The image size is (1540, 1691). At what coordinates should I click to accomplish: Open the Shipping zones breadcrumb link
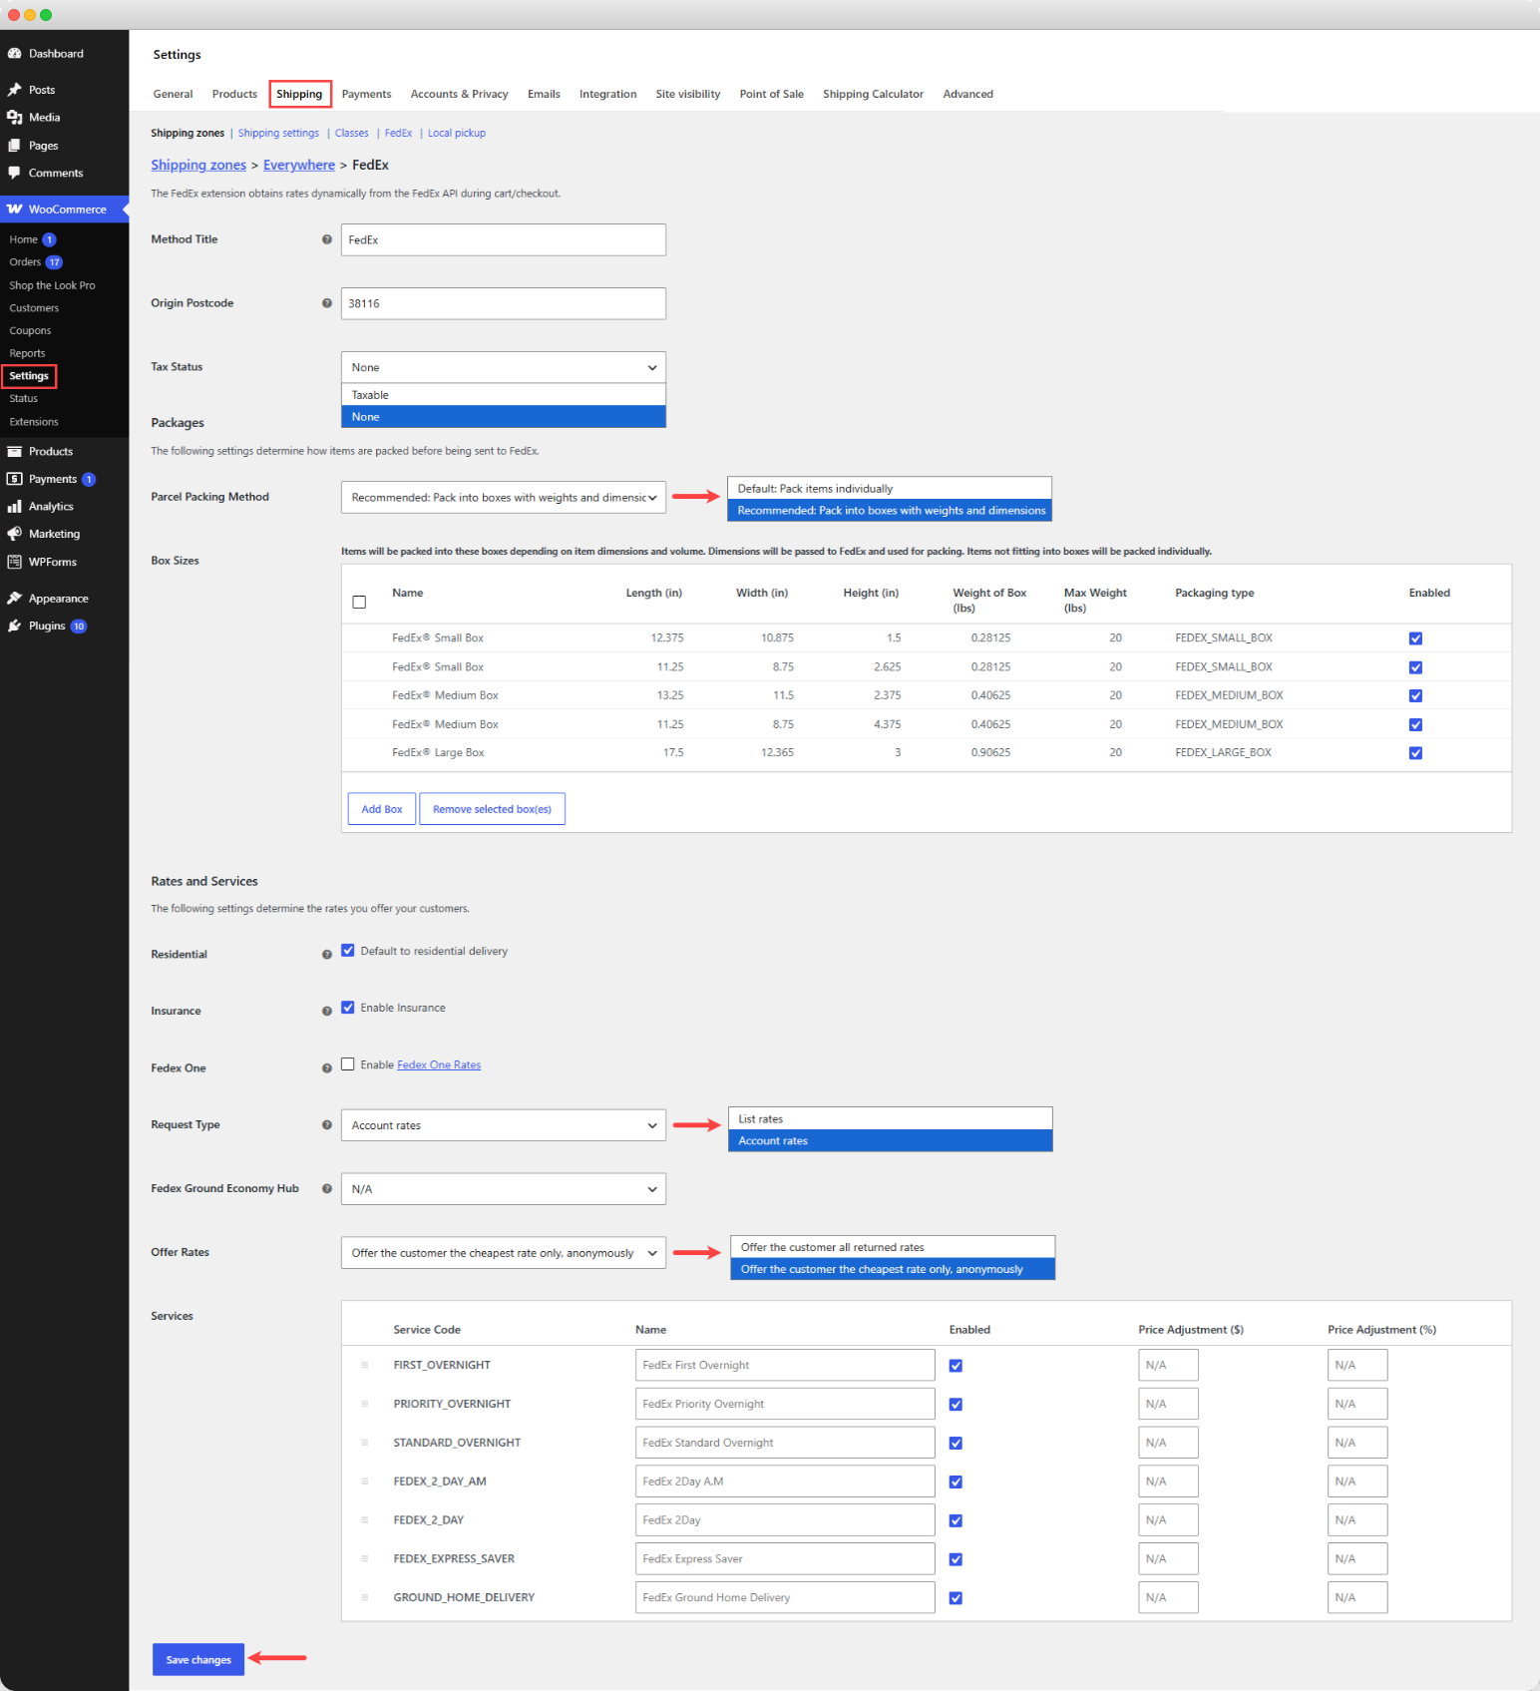(198, 165)
